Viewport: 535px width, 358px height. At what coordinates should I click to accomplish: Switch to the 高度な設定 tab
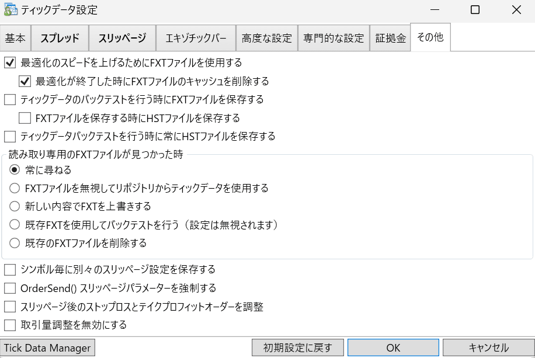click(x=267, y=37)
